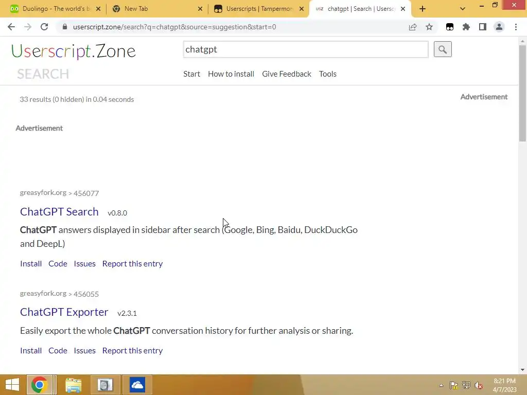Viewport: 527px width, 395px height.
Task: Click the 33 results count text
Action: 77,99
